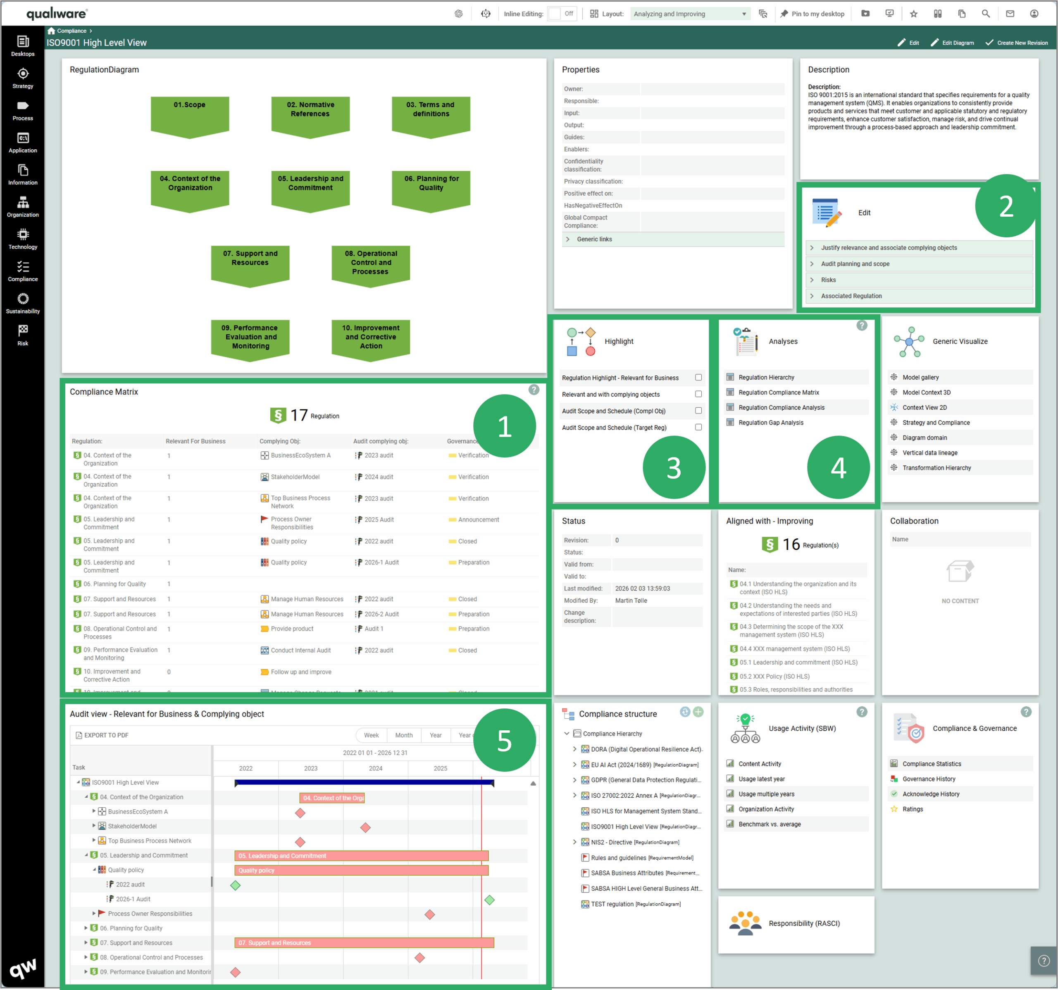
Task: Click the AI assistant robot icon in the toolbar
Action: click(x=485, y=13)
